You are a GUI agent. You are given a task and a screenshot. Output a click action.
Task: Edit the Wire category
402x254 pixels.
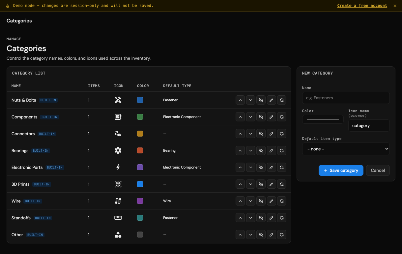pyautogui.click(x=271, y=201)
